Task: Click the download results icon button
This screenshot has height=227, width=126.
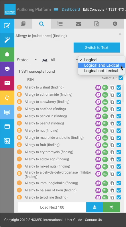Action: [94, 207]
